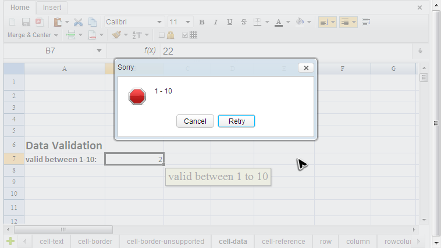The width and height of the screenshot is (441, 248).
Task: Open the cell-border sheet tab
Action: [95, 241]
